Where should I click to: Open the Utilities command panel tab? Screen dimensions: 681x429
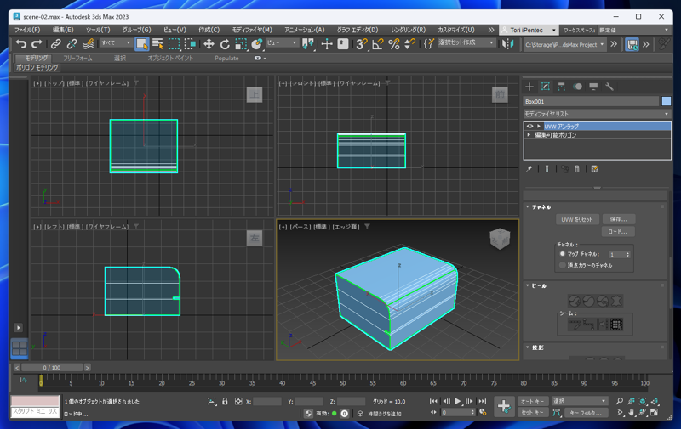[609, 87]
